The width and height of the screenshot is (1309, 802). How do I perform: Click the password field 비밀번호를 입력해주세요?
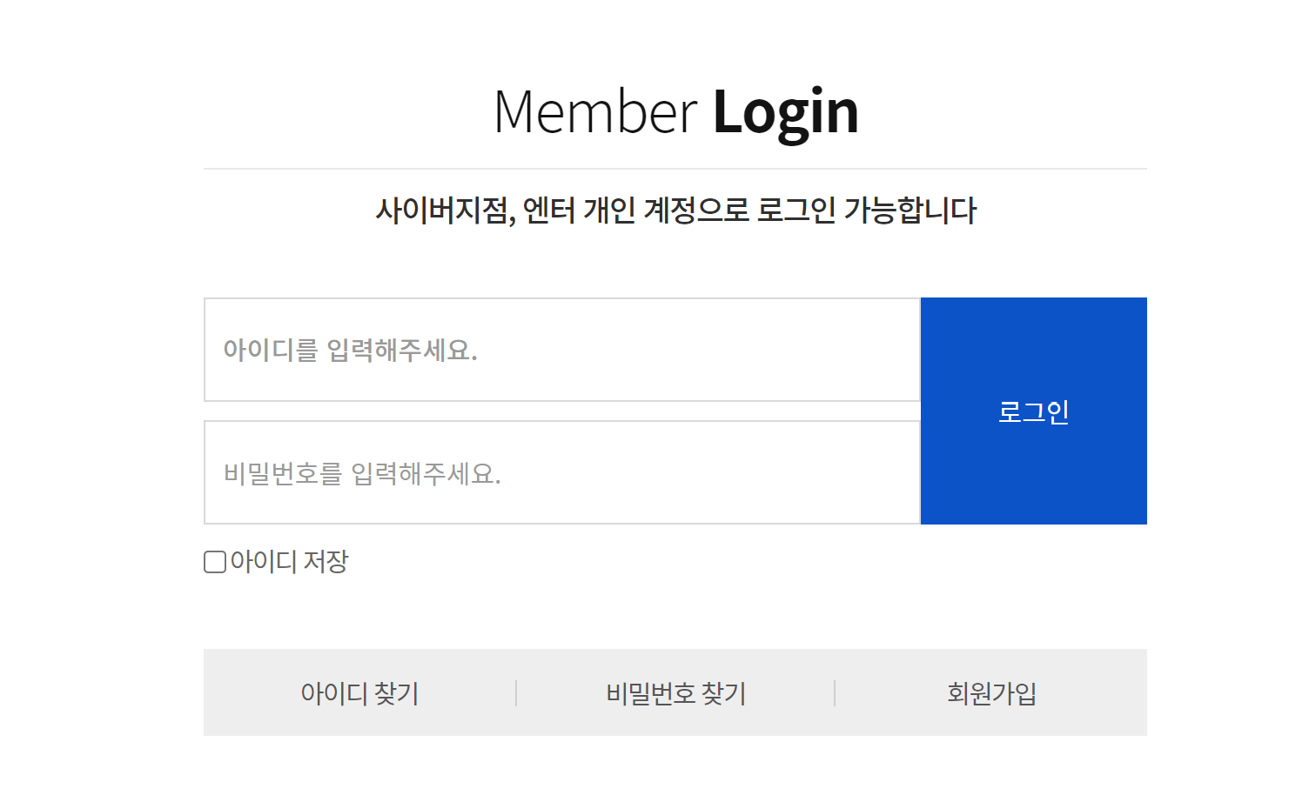561,472
